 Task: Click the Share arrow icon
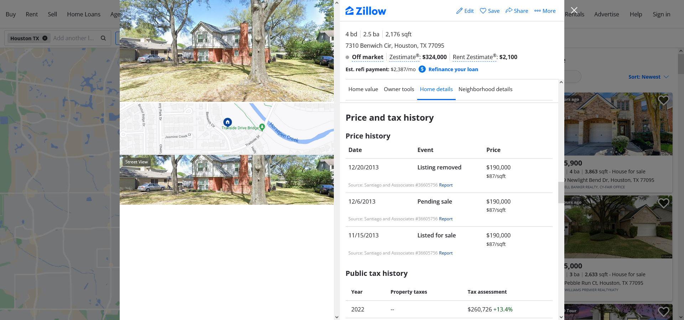click(x=509, y=11)
